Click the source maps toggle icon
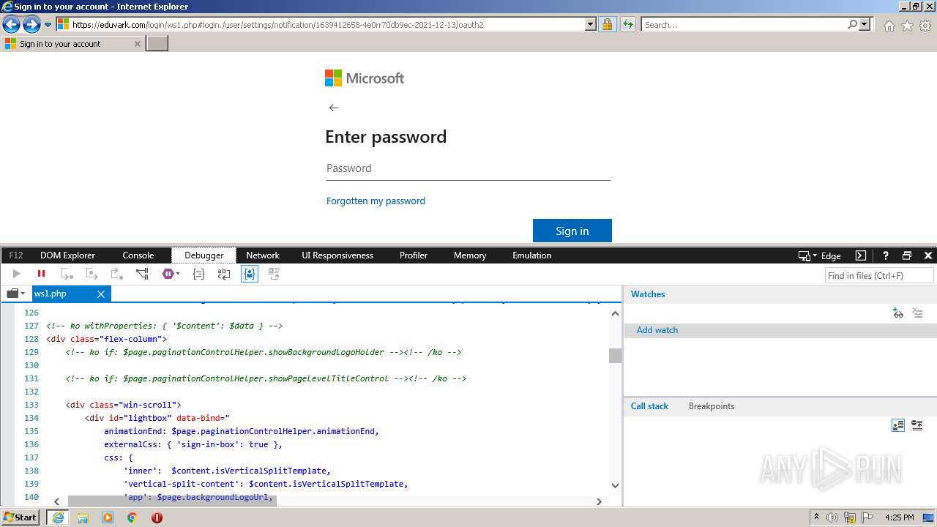The image size is (937, 527). [275, 274]
